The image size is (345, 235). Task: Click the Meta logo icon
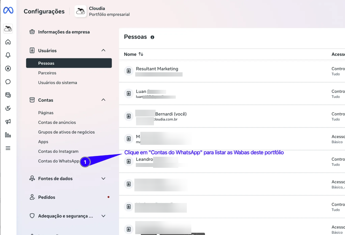click(x=8, y=10)
